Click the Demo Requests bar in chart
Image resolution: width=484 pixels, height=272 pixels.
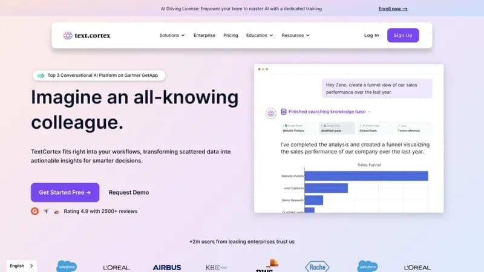313,200
